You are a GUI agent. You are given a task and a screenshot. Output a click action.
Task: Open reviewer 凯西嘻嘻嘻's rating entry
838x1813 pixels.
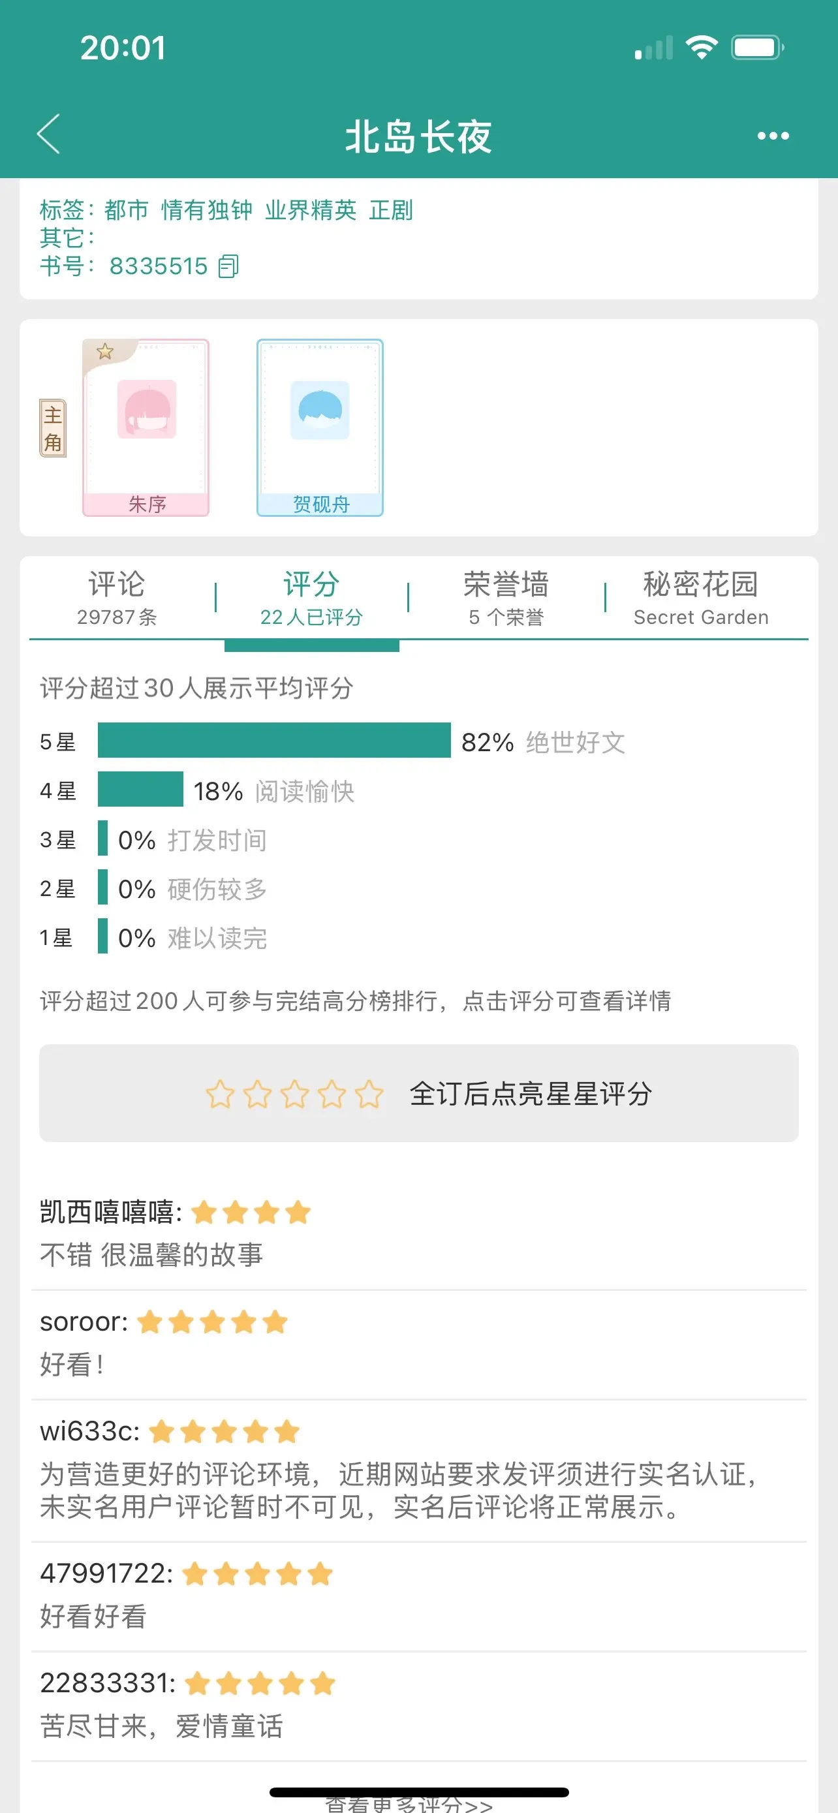418,1233
